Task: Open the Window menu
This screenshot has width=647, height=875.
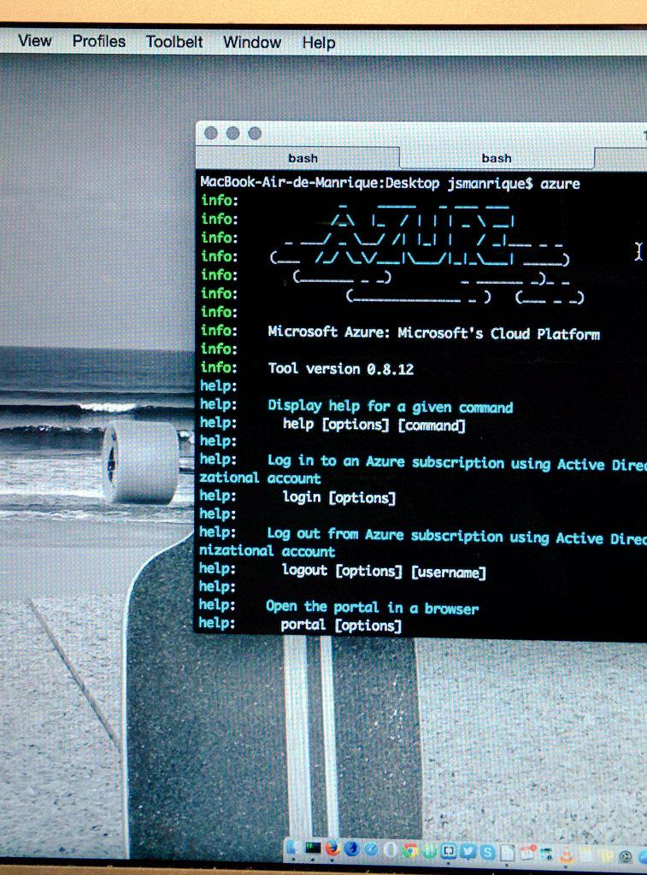Action: [252, 43]
